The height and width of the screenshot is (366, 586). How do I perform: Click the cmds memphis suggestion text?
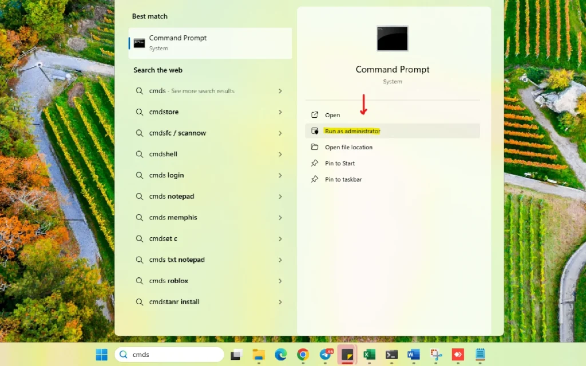click(x=173, y=217)
